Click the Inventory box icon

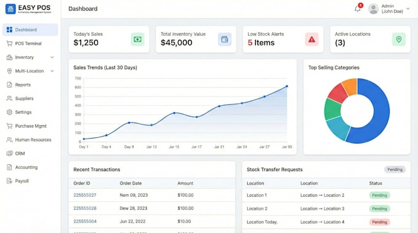coord(9,57)
